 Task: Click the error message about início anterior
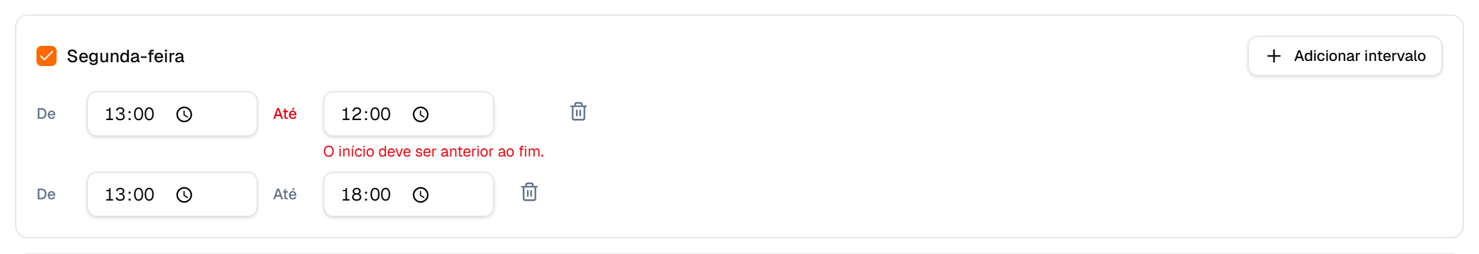(433, 152)
